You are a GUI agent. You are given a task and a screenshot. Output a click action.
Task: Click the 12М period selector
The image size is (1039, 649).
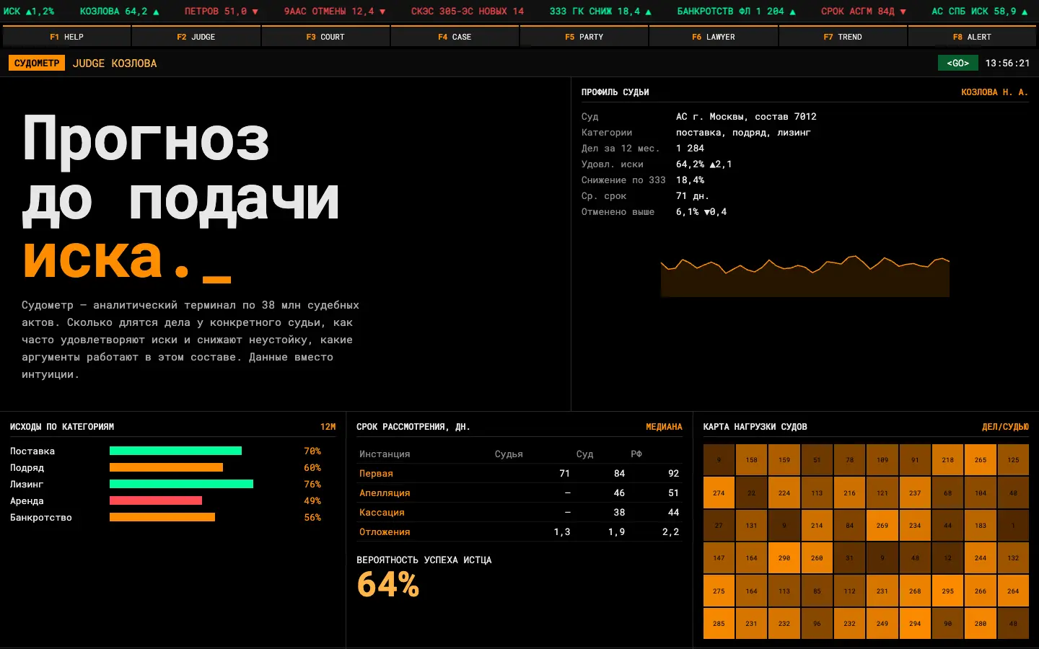pos(328,427)
